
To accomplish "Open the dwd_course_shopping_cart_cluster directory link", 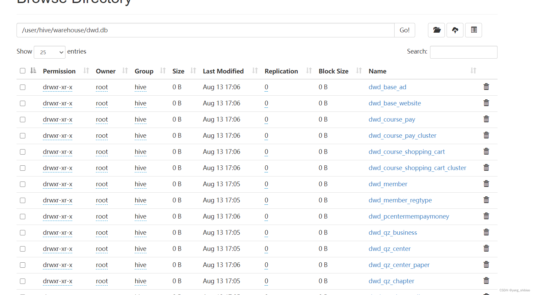I will tap(417, 168).
